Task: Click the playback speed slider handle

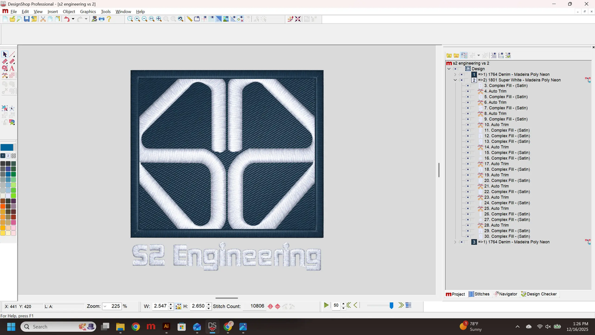Action: click(x=391, y=305)
